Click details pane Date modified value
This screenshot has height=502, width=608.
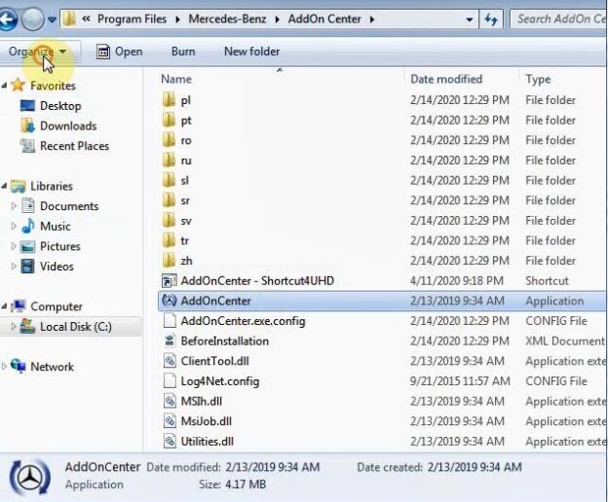[273, 467]
